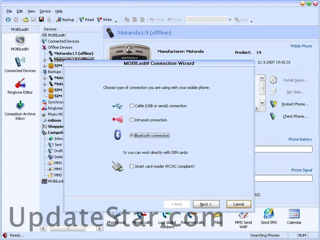Cancel the Connection Wizard

coord(238,204)
